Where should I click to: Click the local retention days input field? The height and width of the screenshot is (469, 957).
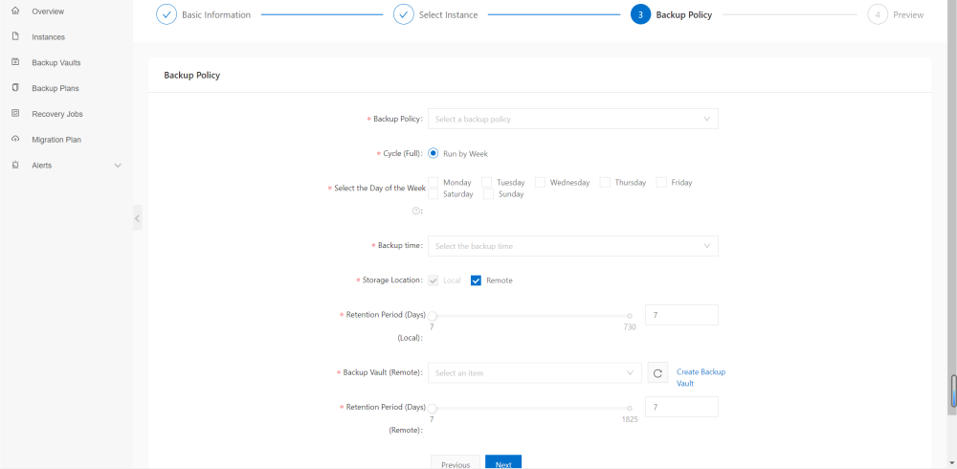point(681,315)
